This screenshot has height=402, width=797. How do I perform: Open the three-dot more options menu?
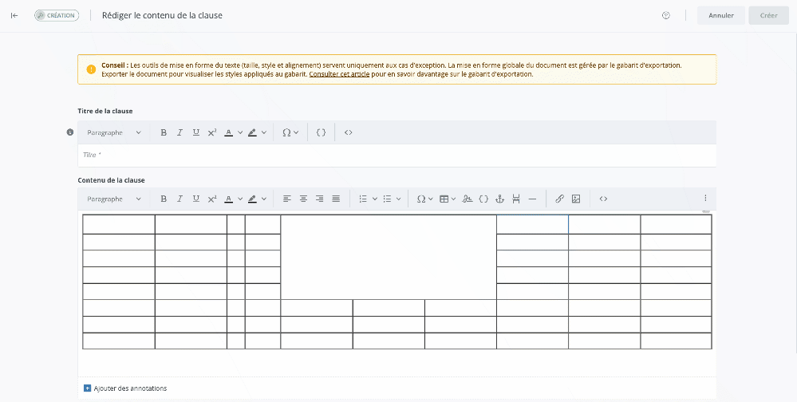705,199
